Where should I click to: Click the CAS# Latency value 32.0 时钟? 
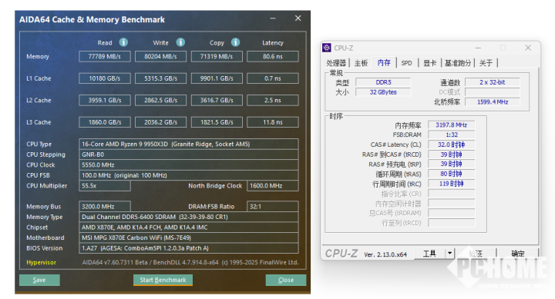pyautogui.click(x=451, y=145)
